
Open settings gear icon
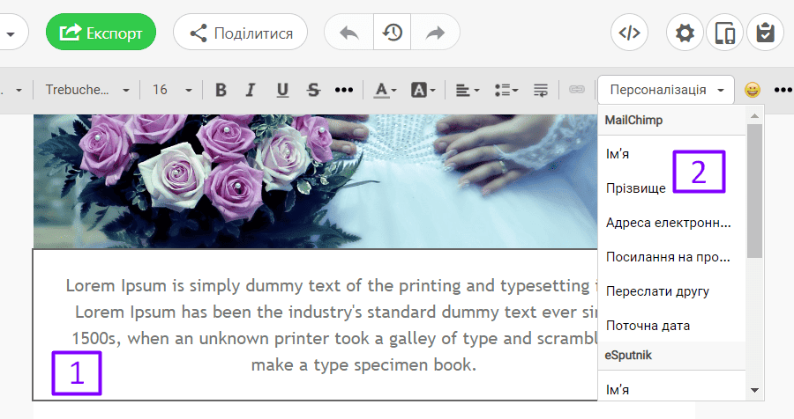point(684,33)
